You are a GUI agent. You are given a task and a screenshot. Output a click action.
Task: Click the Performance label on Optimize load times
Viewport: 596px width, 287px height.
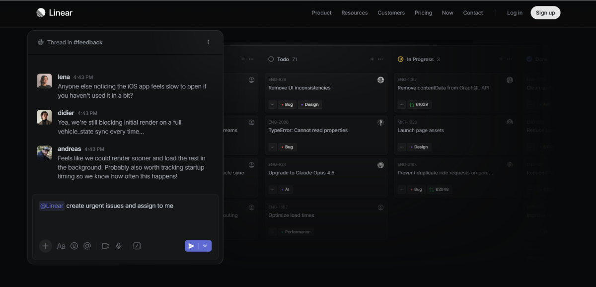(x=296, y=232)
